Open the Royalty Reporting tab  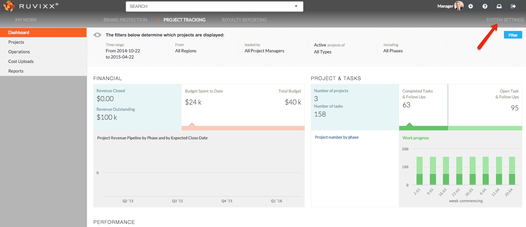click(244, 20)
